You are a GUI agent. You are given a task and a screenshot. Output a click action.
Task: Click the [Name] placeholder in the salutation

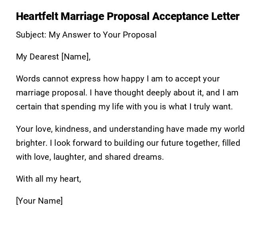click(76, 57)
